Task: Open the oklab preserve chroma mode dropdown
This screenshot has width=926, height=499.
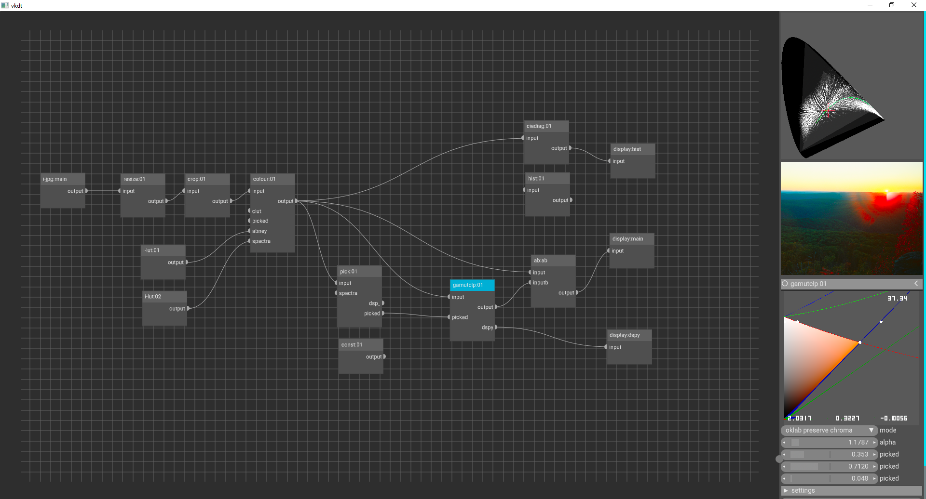Action: click(829, 430)
